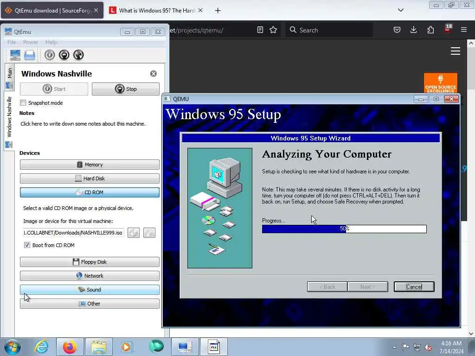Click the setup progress bar at 50%
Viewport: 475px width, 356px height.
point(345,229)
